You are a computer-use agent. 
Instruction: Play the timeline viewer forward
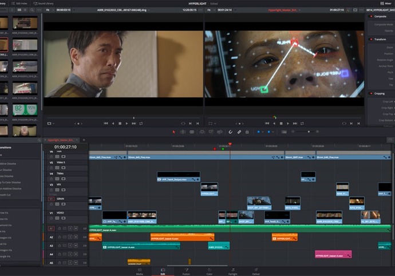click(288, 124)
